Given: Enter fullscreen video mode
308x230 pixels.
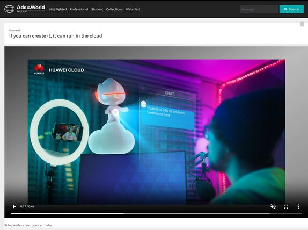Looking at the screenshot, I should pos(286,206).
